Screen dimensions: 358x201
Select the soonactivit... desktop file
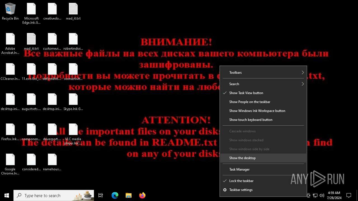click(x=73, y=72)
